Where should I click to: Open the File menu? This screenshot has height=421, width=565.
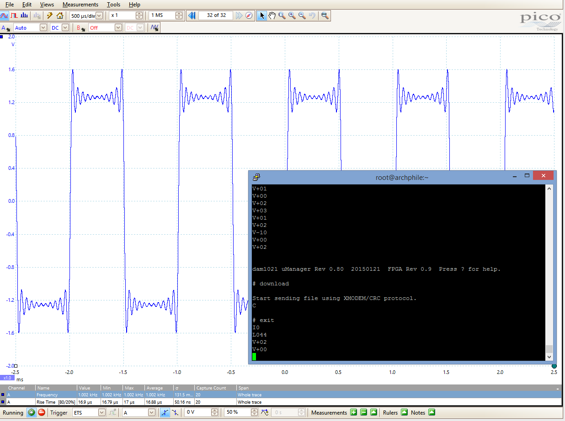point(10,5)
